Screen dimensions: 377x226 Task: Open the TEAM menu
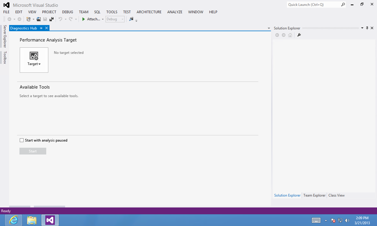[x=83, y=12]
